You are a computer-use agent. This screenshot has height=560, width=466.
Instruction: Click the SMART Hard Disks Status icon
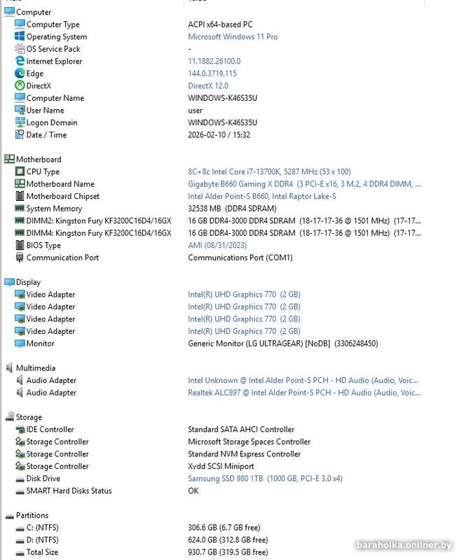(20, 492)
